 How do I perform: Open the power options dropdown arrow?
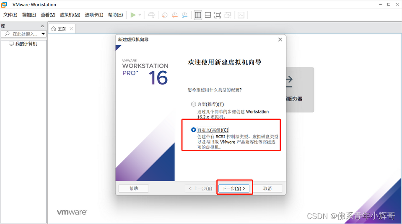tap(140, 15)
